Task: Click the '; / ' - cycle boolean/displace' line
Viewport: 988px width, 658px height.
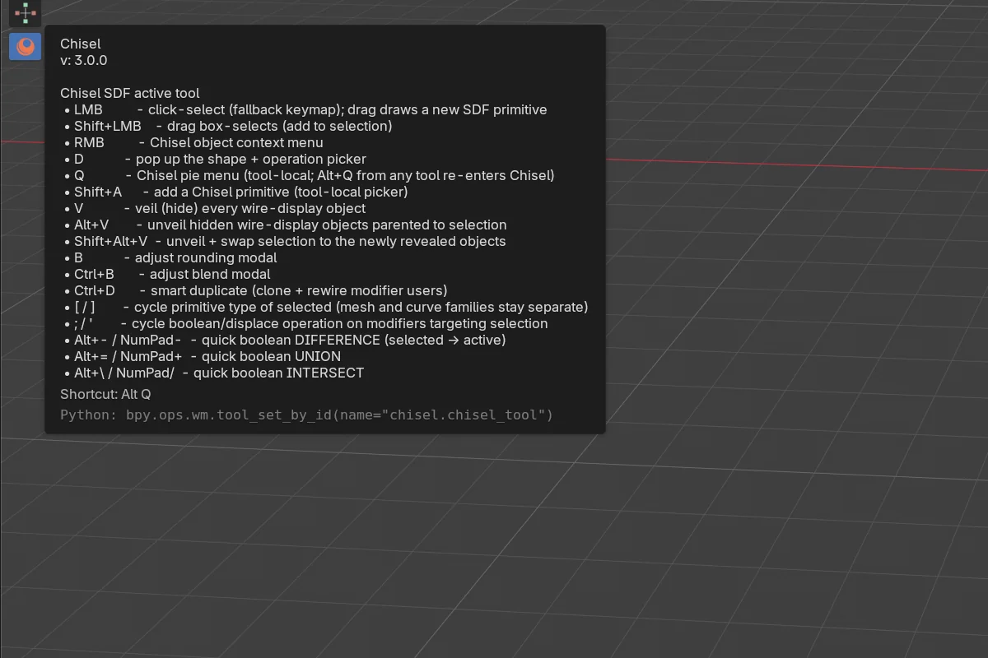Action: pyautogui.click(x=306, y=323)
